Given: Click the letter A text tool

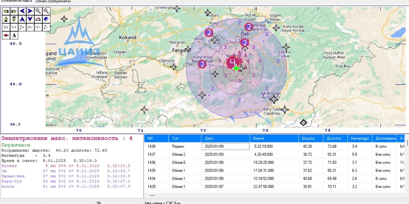Looking at the screenshot, I should [x=14, y=35].
